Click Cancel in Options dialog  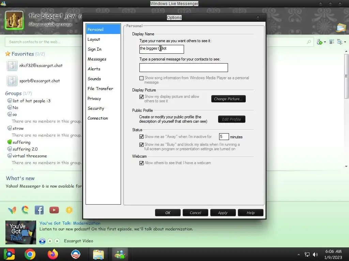[x=195, y=213]
